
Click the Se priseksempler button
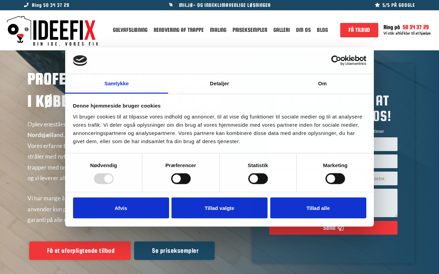(174, 251)
